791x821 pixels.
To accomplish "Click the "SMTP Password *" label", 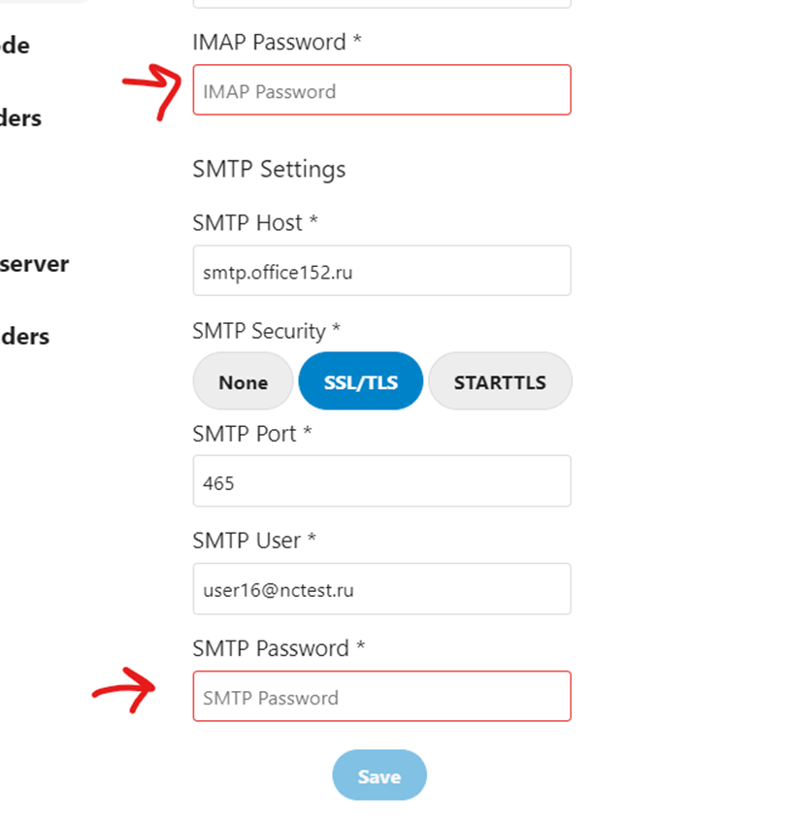I will point(279,648).
